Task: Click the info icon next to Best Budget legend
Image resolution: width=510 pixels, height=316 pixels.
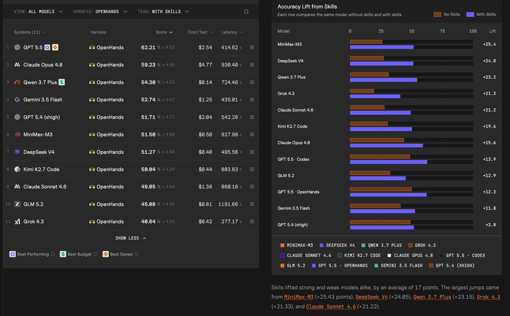Action: 95,254
